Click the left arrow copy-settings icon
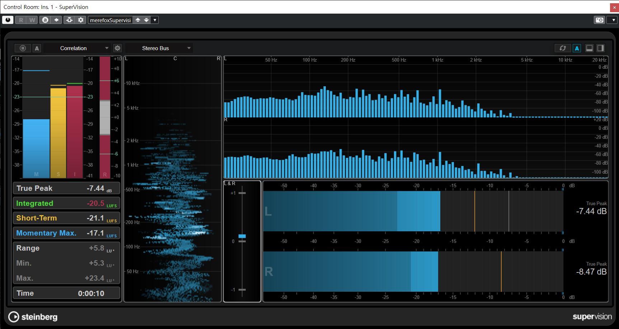The width and height of the screenshot is (619, 329). tap(56, 20)
